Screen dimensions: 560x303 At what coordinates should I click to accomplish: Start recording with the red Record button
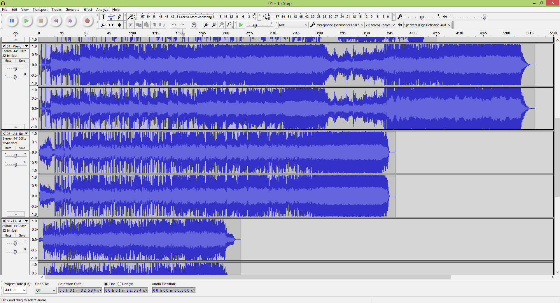pos(87,21)
